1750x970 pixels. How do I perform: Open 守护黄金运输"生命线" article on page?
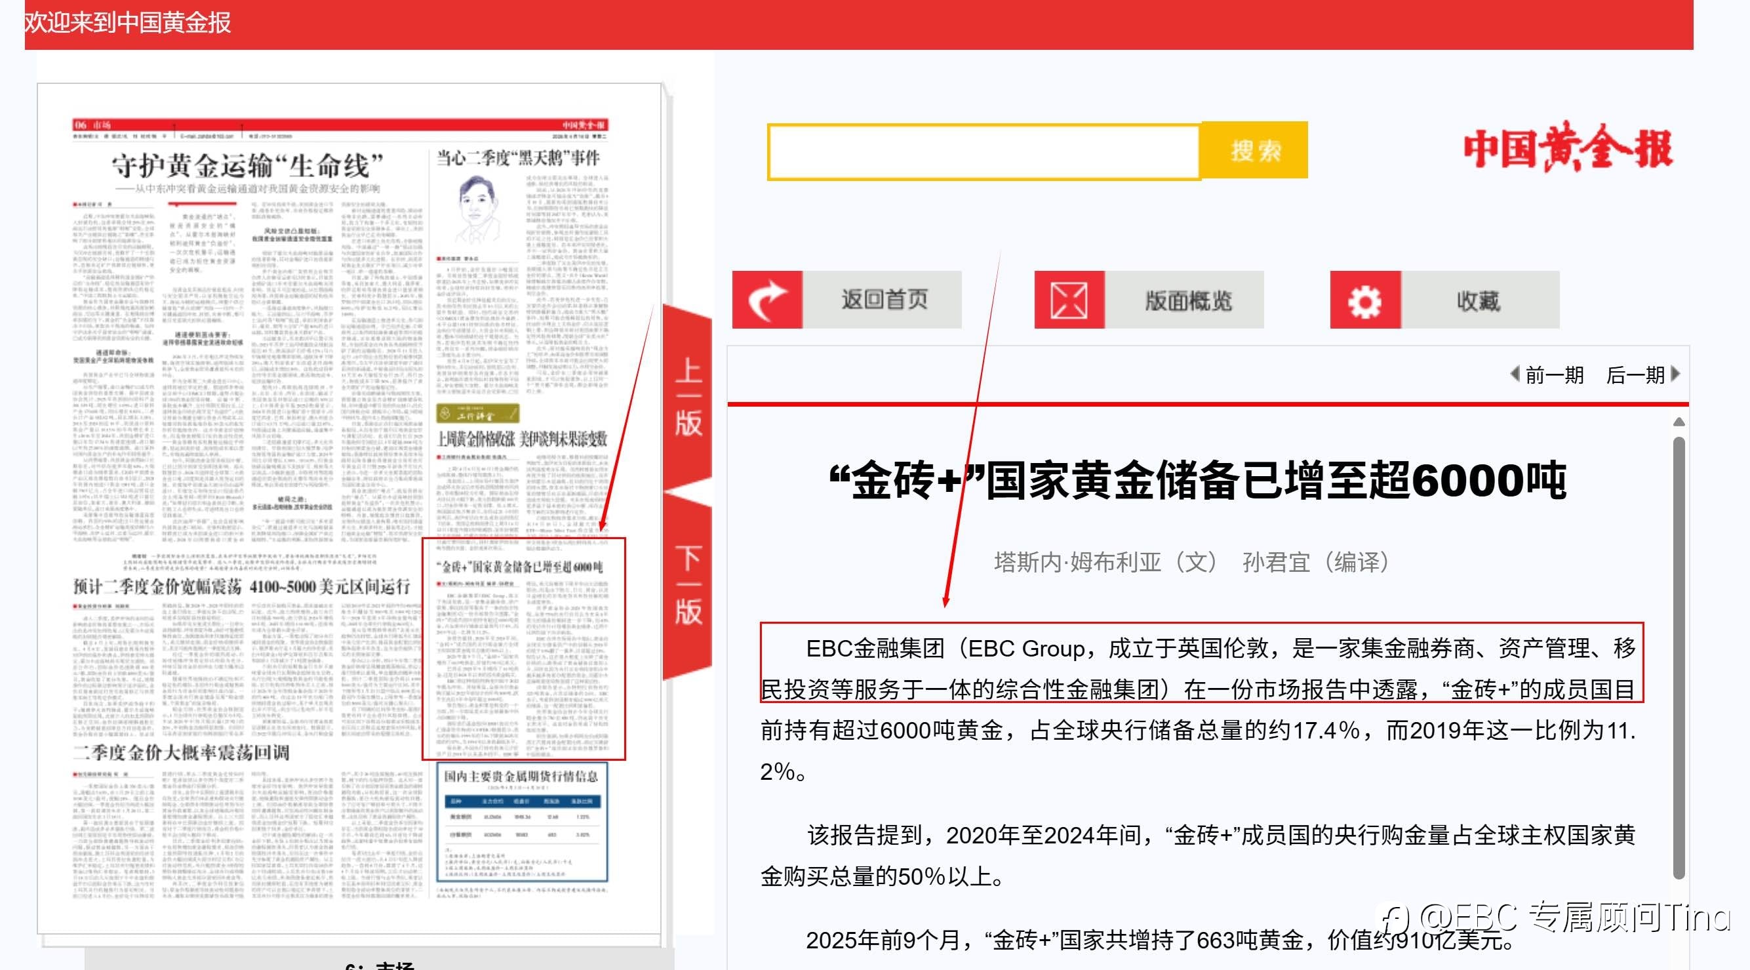point(247,165)
